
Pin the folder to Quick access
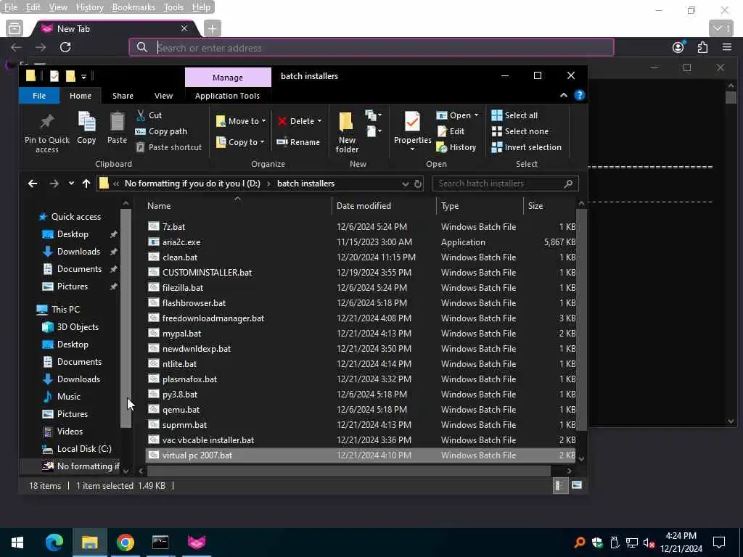tap(47, 132)
